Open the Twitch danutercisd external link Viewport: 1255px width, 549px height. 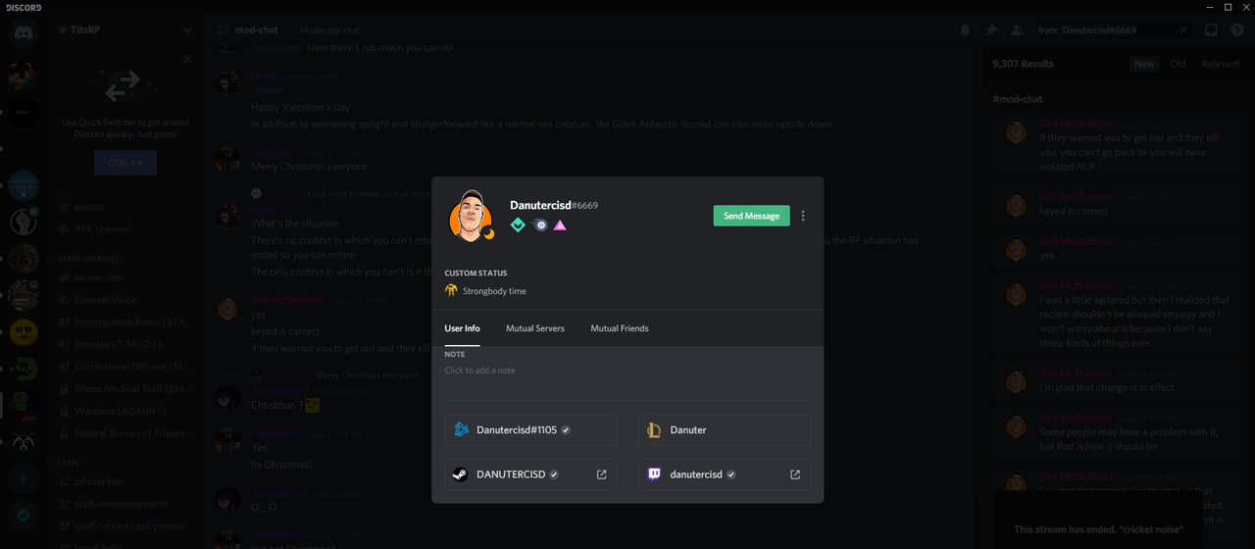[795, 474]
